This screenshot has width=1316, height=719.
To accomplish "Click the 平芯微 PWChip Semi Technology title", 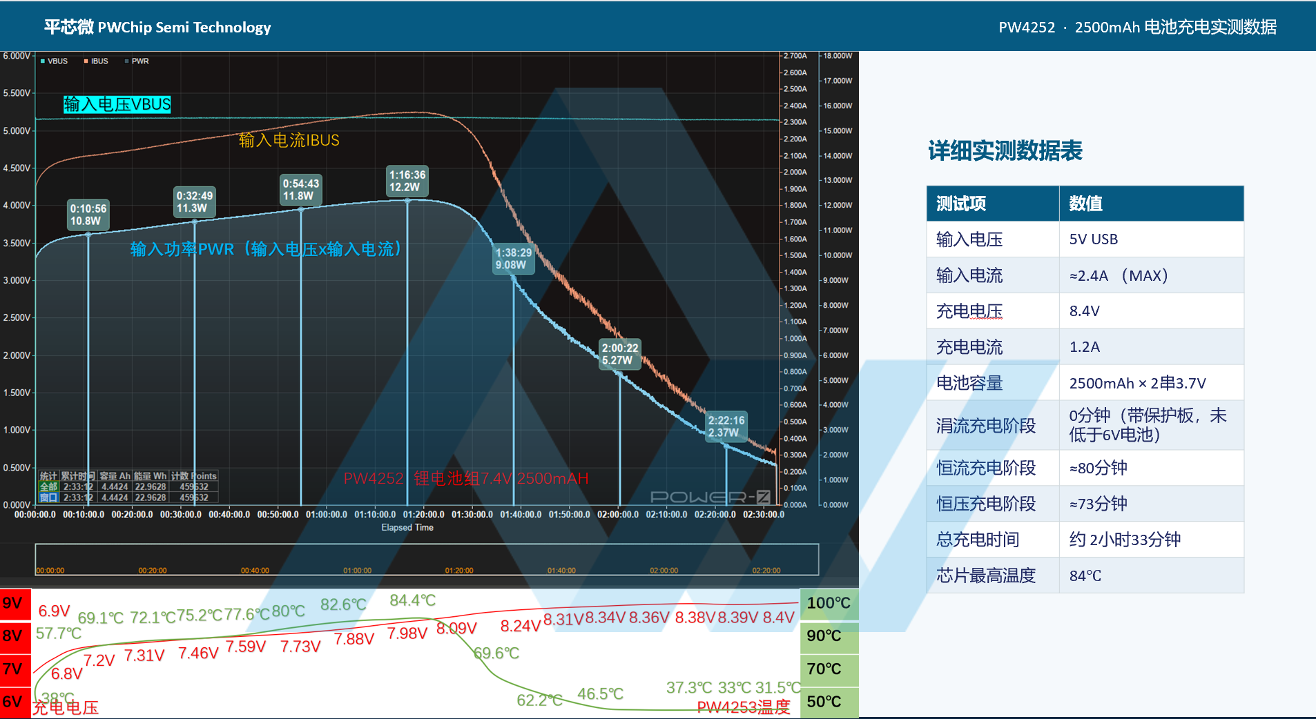I will pos(157,27).
